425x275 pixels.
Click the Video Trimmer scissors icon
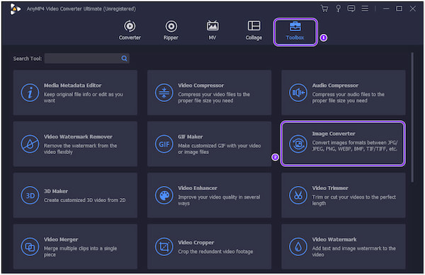[298, 195]
